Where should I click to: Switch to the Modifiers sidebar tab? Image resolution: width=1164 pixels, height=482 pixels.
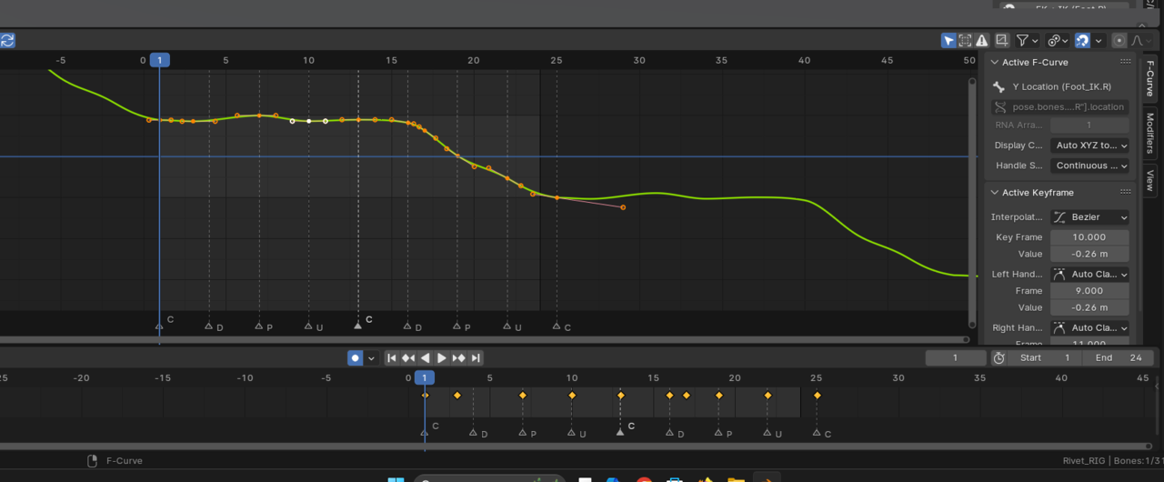click(1149, 133)
